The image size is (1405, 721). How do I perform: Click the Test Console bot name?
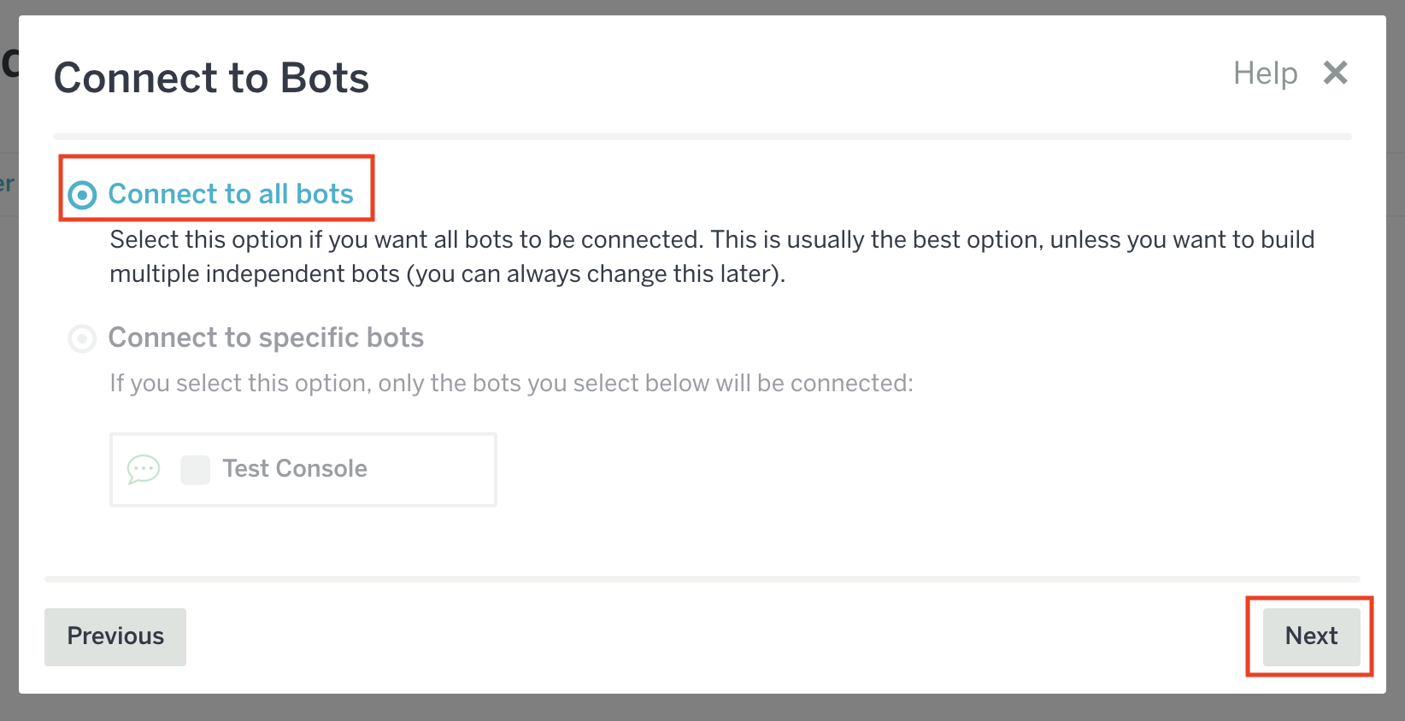point(295,469)
